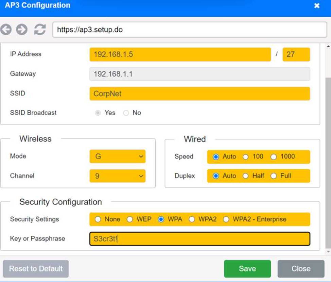Select WPA2 - Enterprise security option
331x282 pixels.
click(226, 219)
